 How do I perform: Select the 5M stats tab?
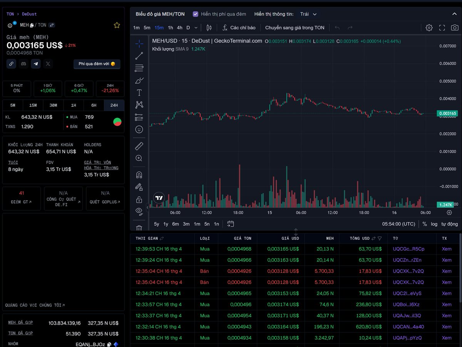coord(13,105)
